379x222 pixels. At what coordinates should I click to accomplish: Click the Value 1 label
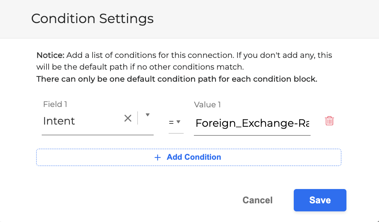pyautogui.click(x=207, y=104)
